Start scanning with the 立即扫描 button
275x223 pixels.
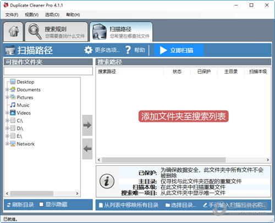(179, 50)
